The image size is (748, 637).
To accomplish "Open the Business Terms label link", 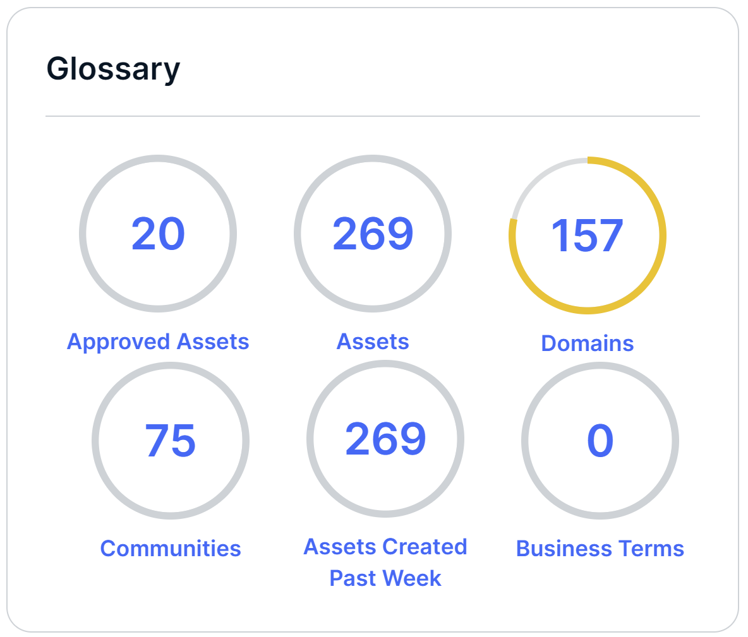I will tap(600, 549).
